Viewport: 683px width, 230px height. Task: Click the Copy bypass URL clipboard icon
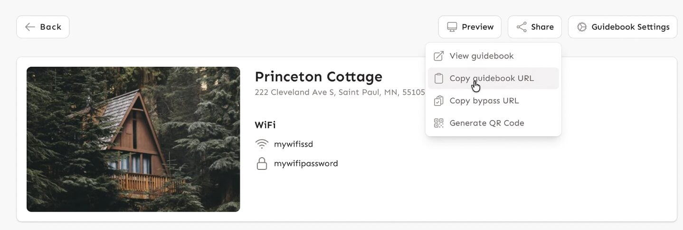pos(439,101)
